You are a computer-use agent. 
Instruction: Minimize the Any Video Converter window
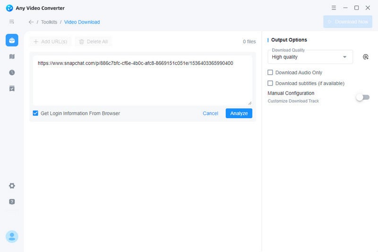pyautogui.click(x=345, y=8)
